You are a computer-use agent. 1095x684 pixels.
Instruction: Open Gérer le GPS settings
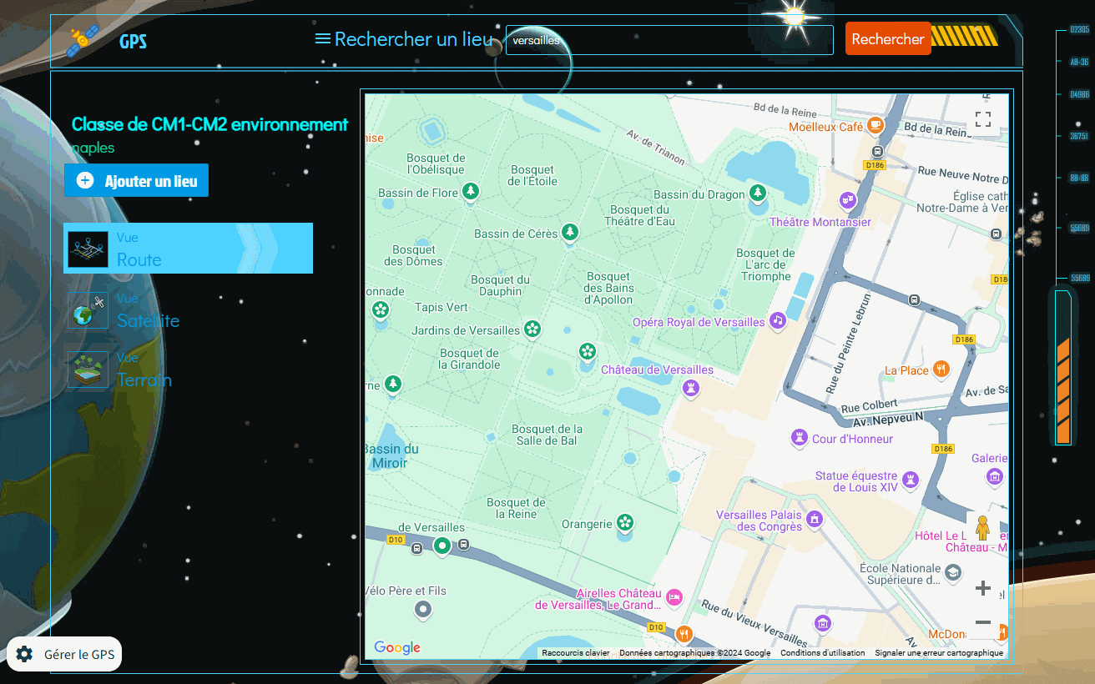coord(64,654)
